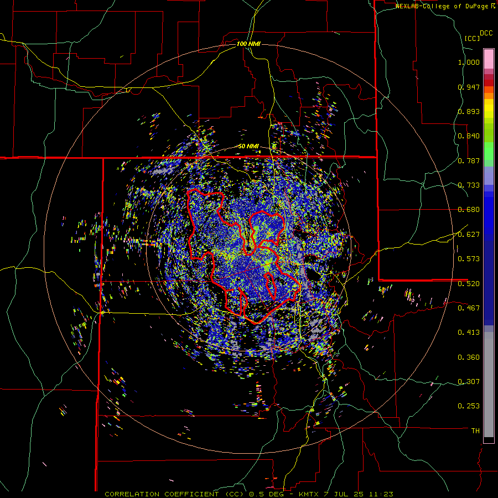This screenshot has height=498, width=498.
Task: Select the 0.360 scale value
Action: [469, 357]
